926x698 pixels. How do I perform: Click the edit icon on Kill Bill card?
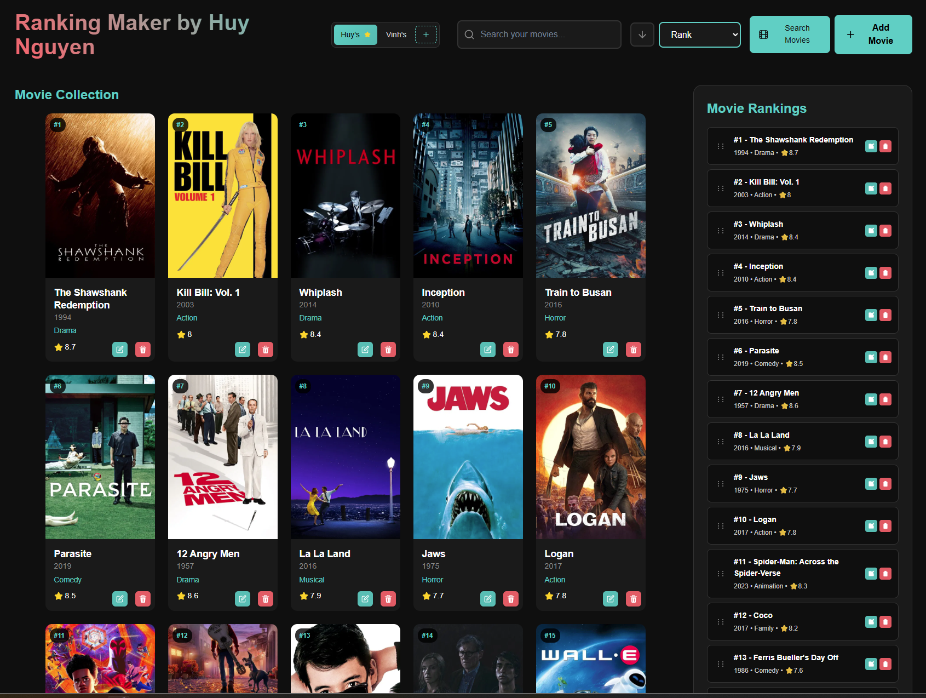pos(243,350)
